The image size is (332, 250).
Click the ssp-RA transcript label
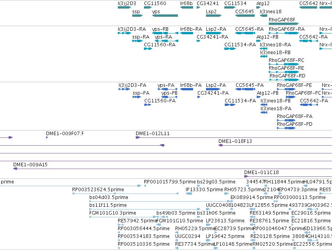point(141,37)
